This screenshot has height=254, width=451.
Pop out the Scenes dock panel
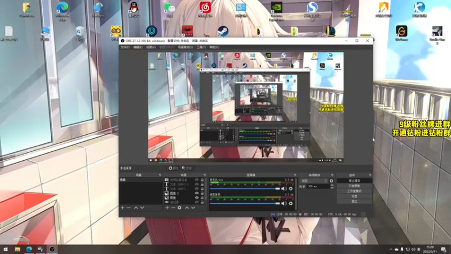click(160, 175)
